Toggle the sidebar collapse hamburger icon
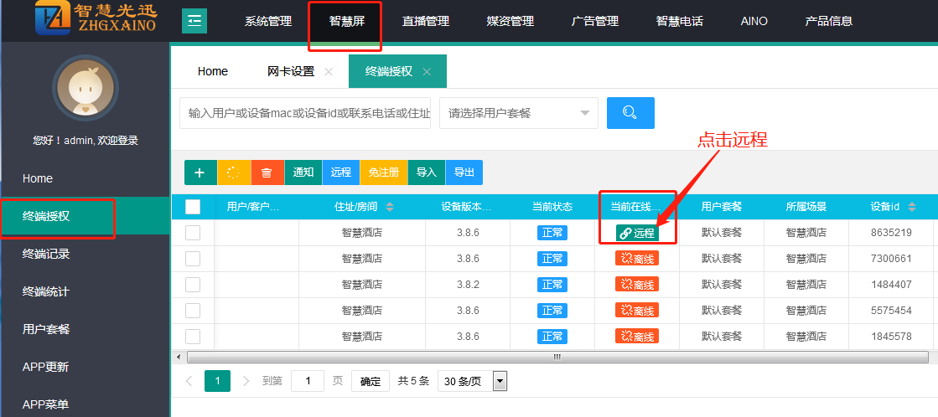This screenshot has height=417, width=938. tap(194, 21)
